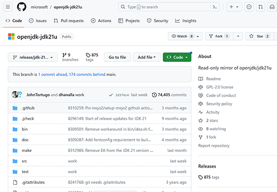Click the Fork button
This screenshot has height=192, width=277.
pos(219,36)
